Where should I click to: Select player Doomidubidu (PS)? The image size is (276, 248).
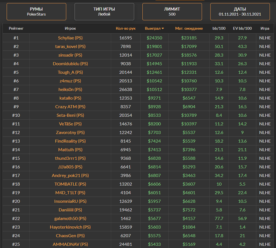[x=70, y=63]
